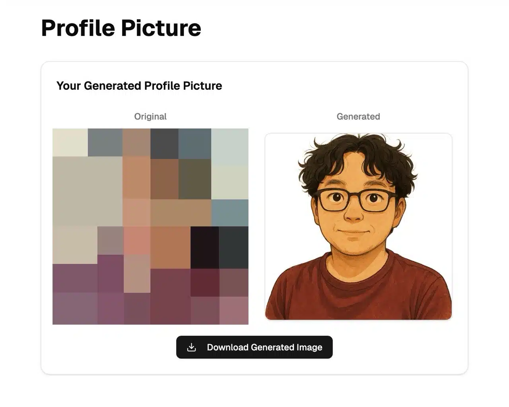Click the word Download on the dark button
Screen dimensions: 509x407
tap(228, 347)
